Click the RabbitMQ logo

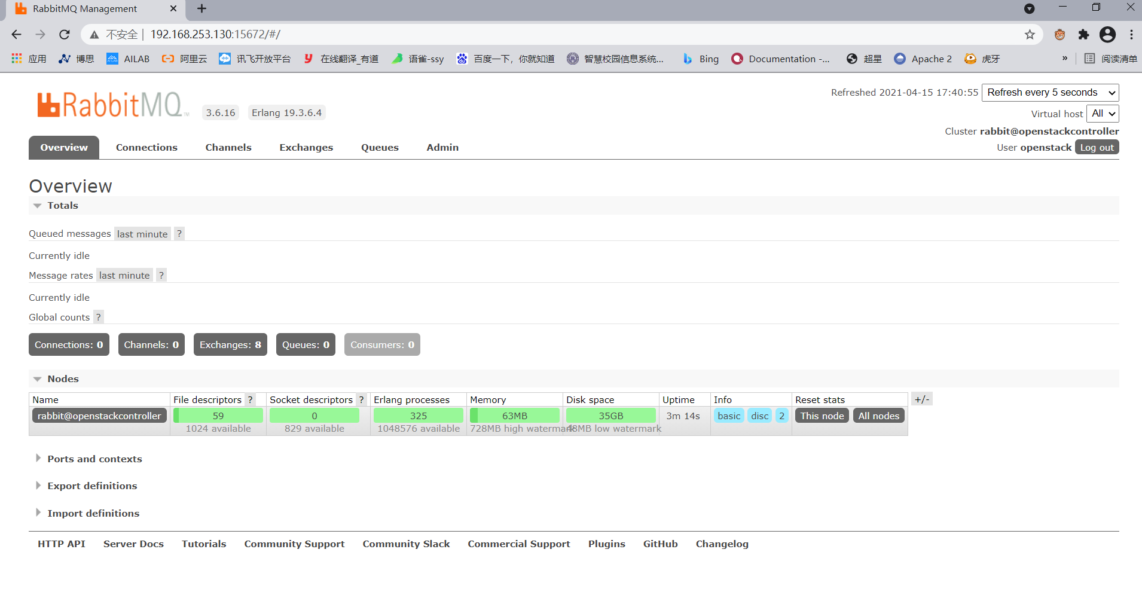[x=112, y=105]
